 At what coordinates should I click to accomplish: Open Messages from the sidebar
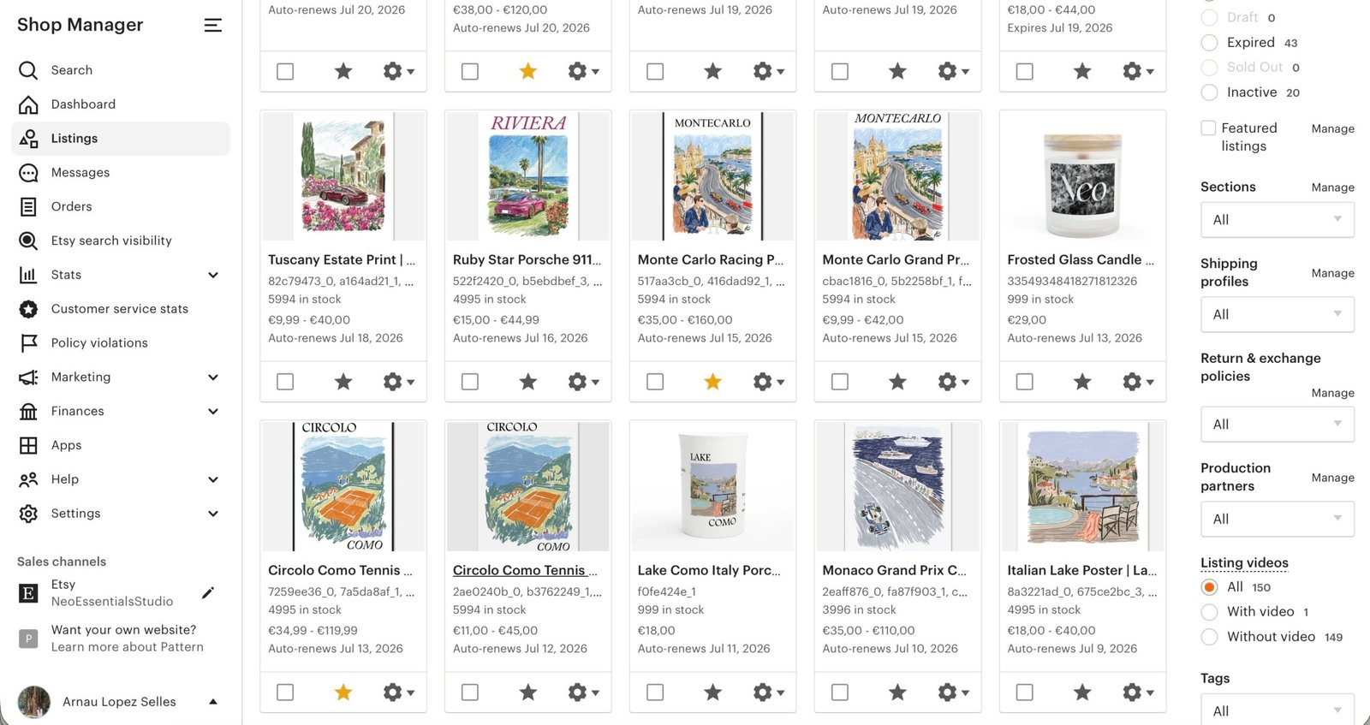point(80,172)
